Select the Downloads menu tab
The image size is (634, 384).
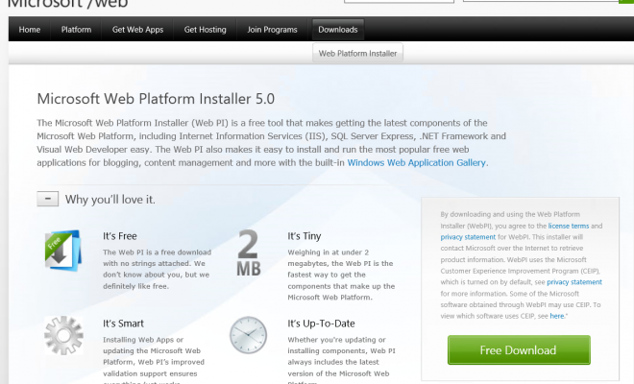(338, 30)
